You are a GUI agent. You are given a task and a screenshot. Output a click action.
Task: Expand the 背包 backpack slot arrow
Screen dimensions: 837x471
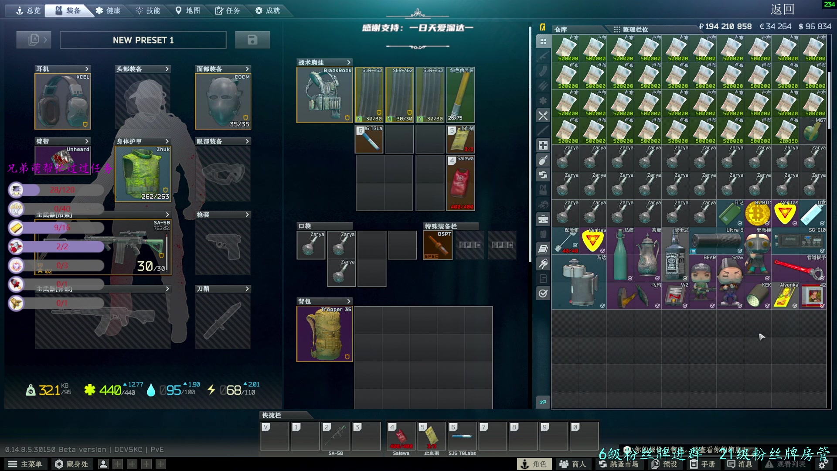(348, 301)
